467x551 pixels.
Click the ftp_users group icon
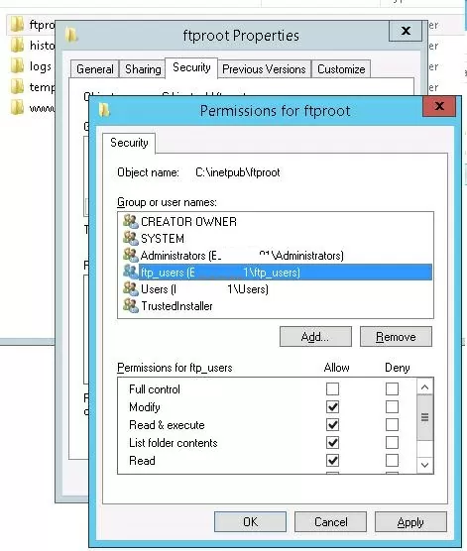(x=131, y=272)
